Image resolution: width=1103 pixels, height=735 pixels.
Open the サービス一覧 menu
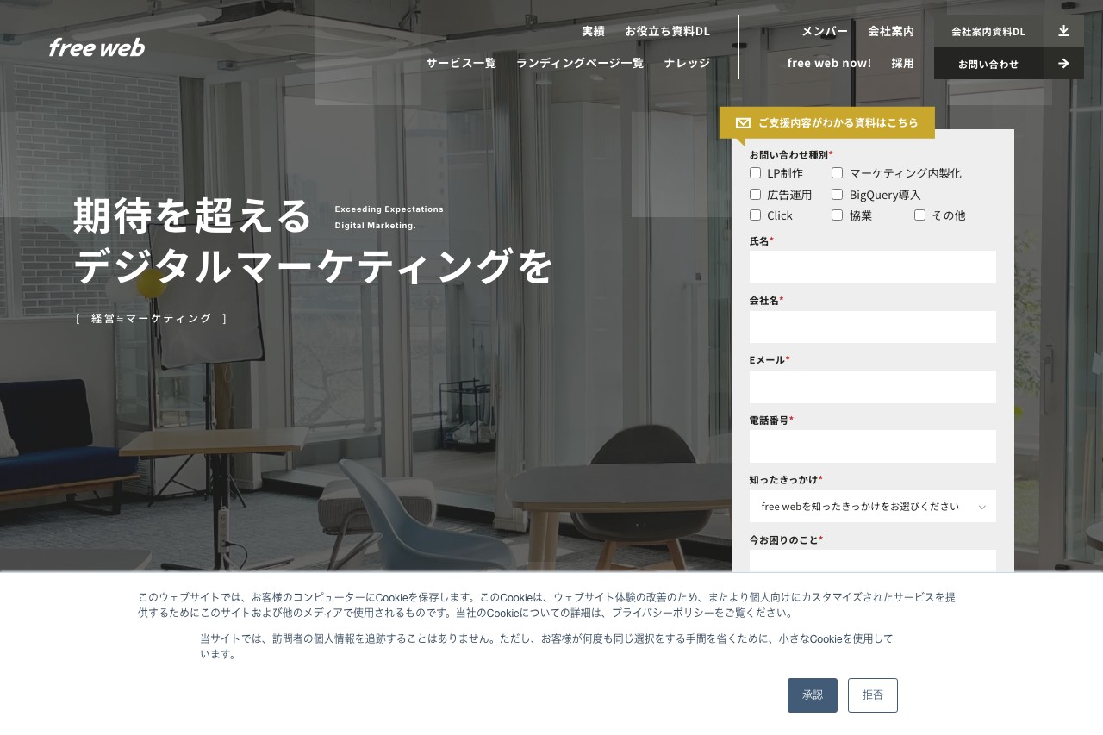pos(461,62)
